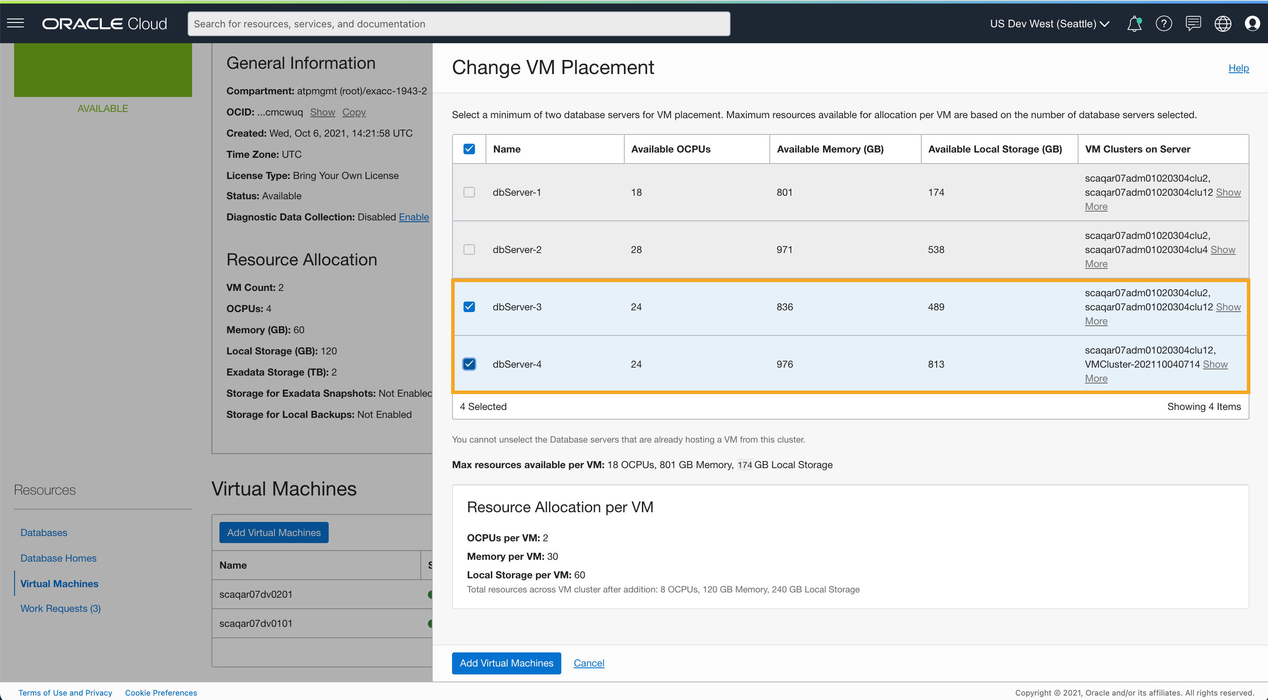Expand Show More for dbServer-1 clusters
The width and height of the screenshot is (1268, 700).
coord(1227,193)
